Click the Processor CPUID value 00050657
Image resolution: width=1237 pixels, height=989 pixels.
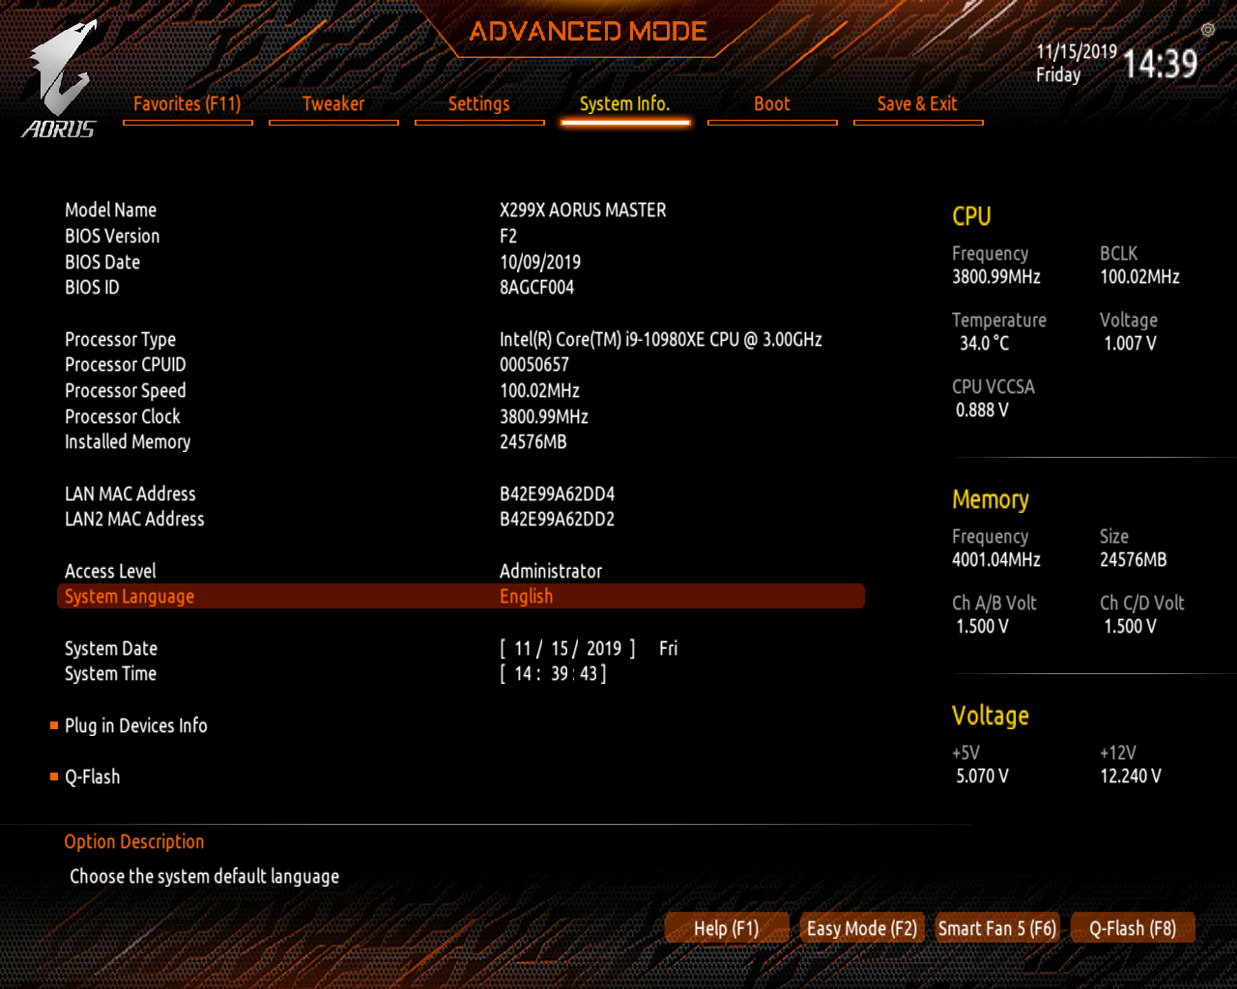click(x=534, y=364)
